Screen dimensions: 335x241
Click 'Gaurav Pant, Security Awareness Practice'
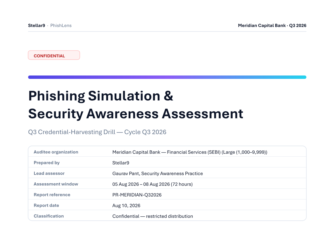click(x=158, y=174)
